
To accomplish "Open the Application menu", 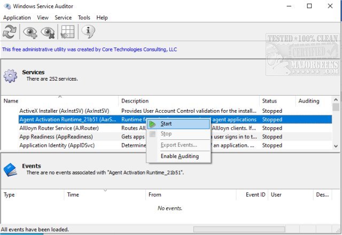I will click(x=17, y=18).
